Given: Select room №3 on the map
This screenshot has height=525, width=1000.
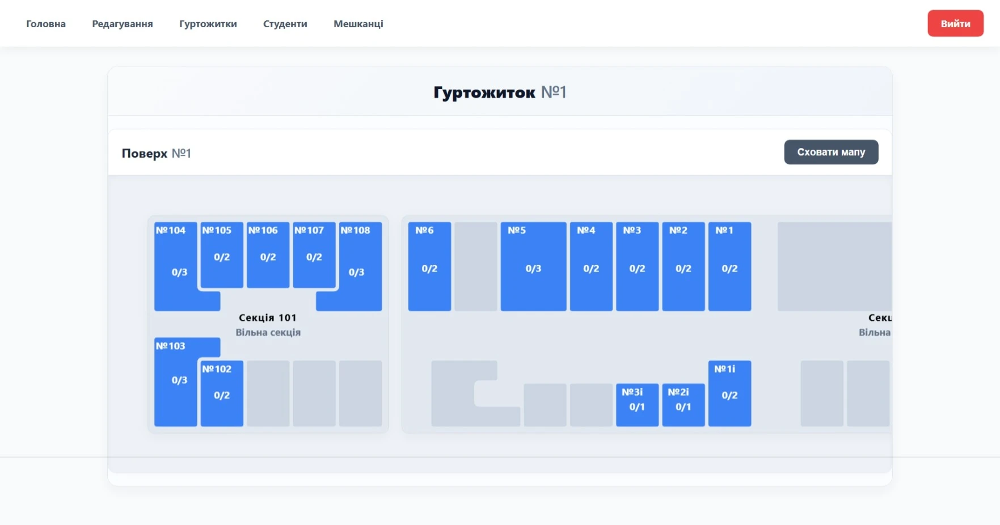Looking at the screenshot, I should [637, 266].
